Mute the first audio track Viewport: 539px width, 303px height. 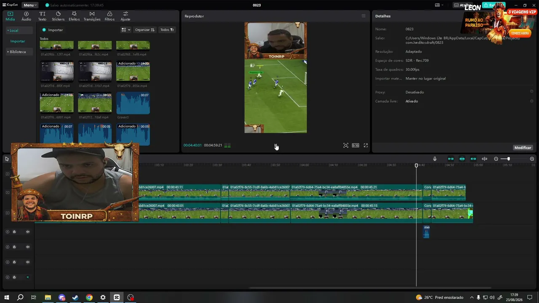pyautogui.click(x=28, y=231)
